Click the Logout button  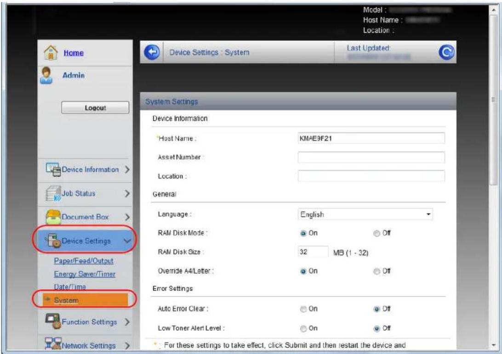click(x=96, y=108)
